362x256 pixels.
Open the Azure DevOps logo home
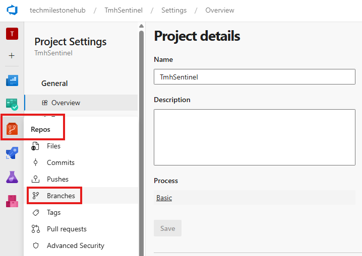click(x=12, y=11)
